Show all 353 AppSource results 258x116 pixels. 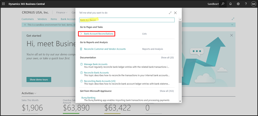pos(167,91)
